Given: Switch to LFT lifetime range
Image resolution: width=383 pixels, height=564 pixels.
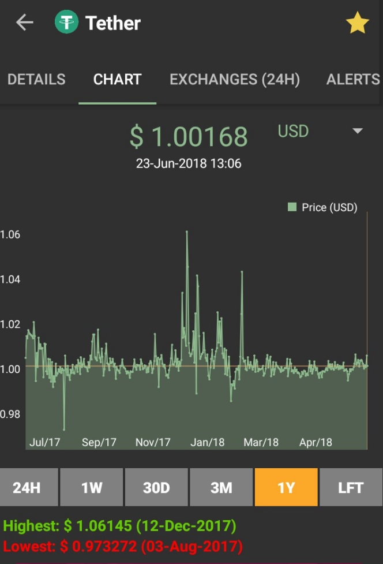Looking at the screenshot, I should tap(351, 488).
